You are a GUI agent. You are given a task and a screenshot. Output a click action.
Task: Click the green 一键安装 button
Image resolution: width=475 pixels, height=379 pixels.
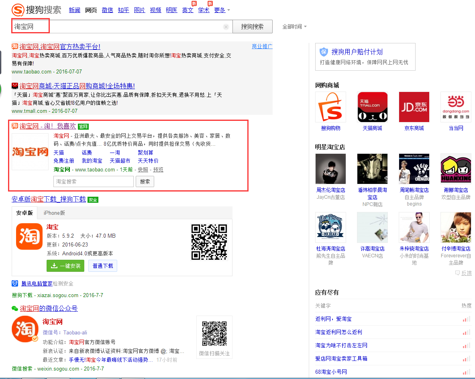click(65, 266)
